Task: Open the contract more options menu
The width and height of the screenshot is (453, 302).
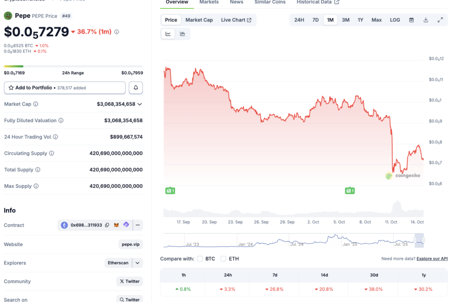Action: coord(138,225)
